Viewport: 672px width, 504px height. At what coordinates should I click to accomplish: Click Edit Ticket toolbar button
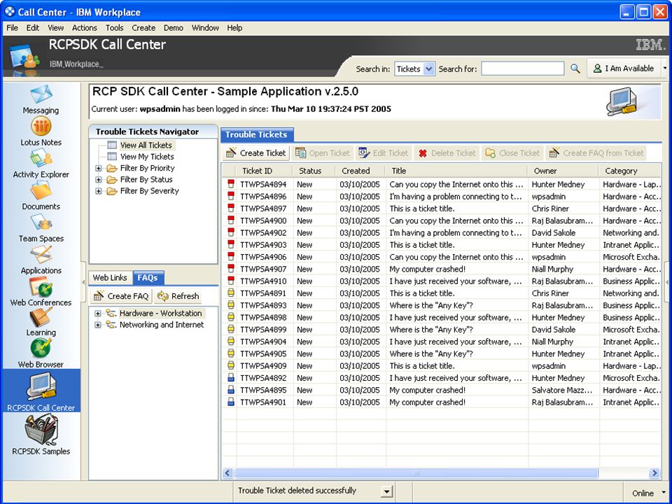(383, 153)
